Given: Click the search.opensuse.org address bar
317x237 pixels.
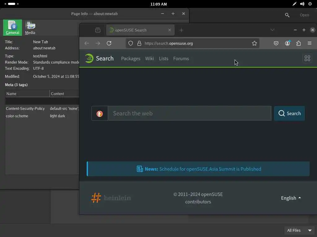Looking at the screenshot, I should tap(193, 43).
